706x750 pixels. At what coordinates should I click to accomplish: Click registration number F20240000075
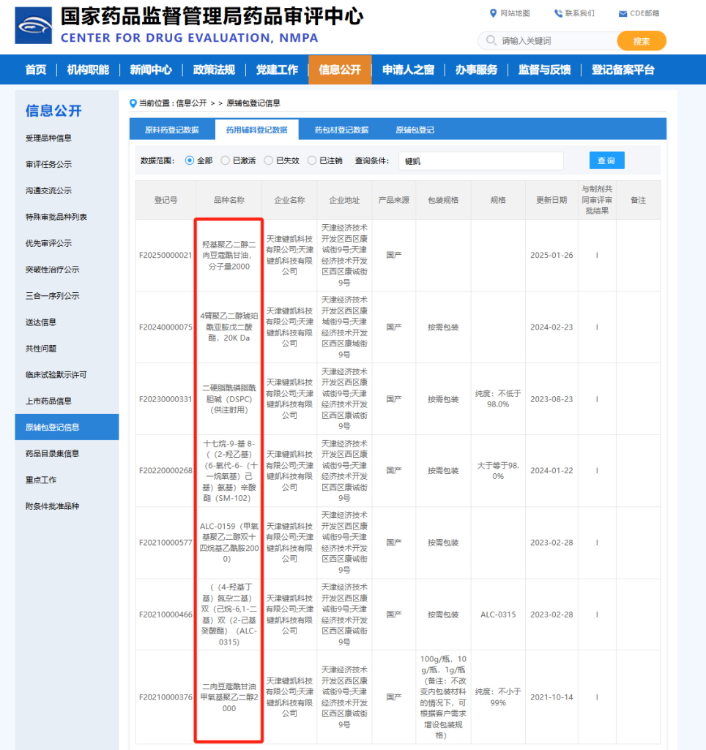(166, 327)
